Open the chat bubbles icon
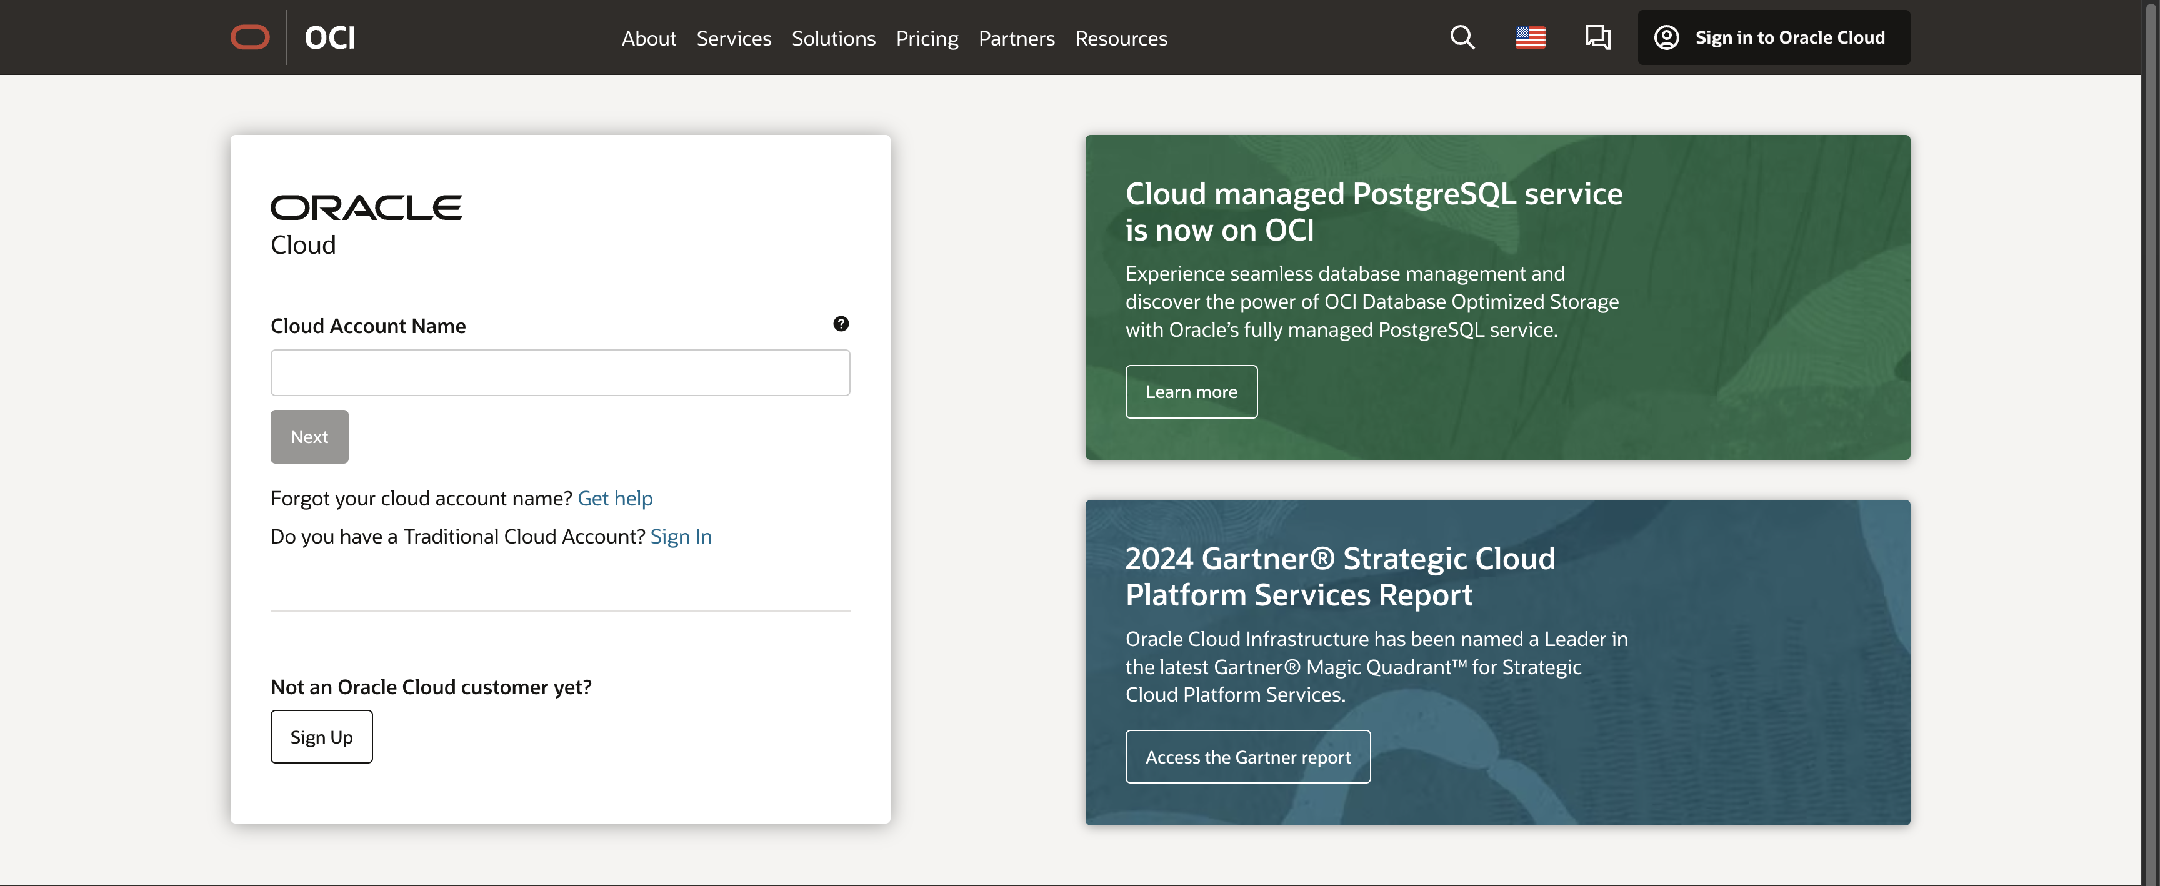The height and width of the screenshot is (886, 2160). [1597, 37]
